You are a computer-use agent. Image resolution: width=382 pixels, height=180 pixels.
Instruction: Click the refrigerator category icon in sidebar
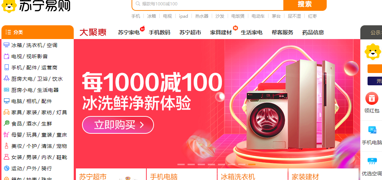coord(7,45)
